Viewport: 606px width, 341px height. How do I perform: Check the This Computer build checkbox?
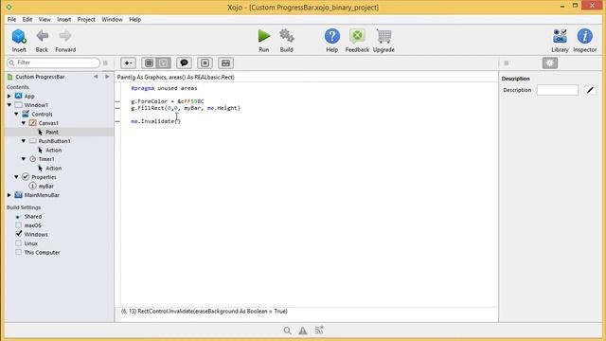(18, 252)
